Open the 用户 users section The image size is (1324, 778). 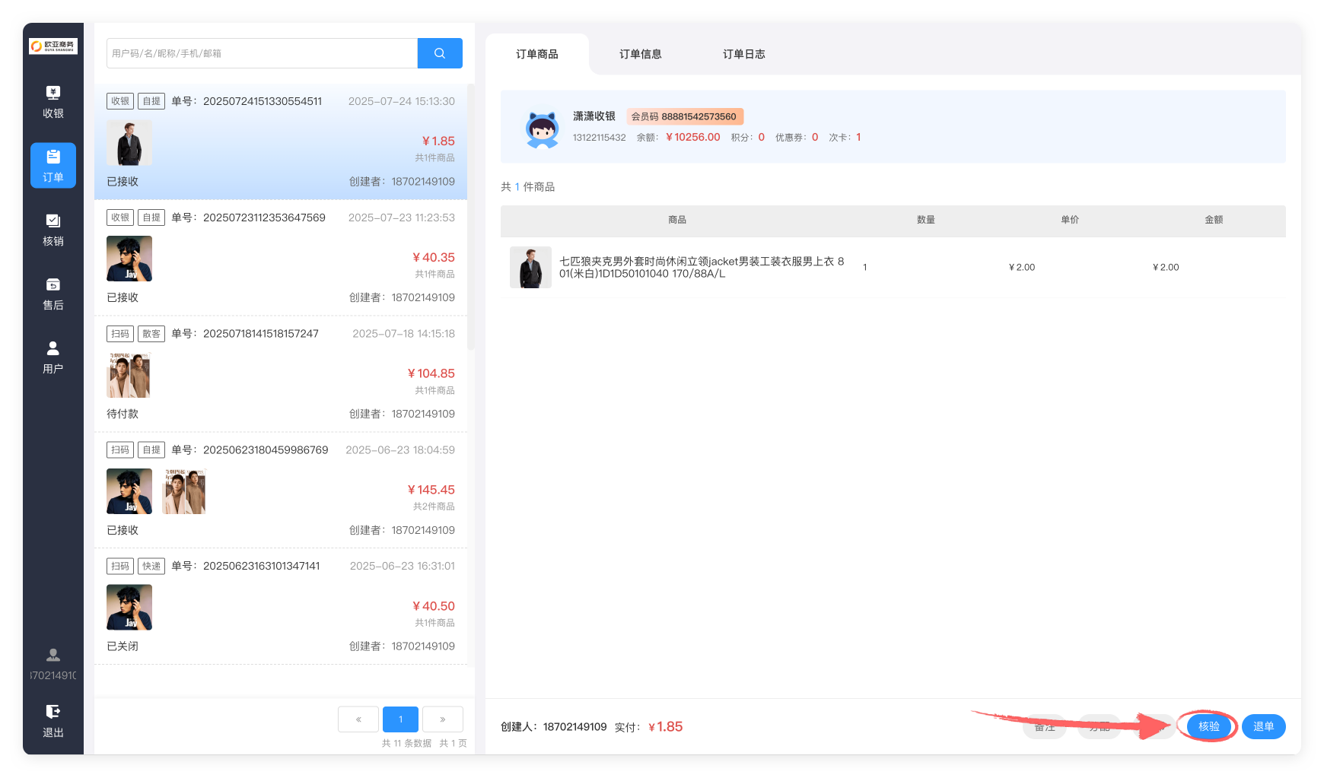point(53,357)
